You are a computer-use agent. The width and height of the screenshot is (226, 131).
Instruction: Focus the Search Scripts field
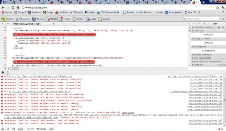(202, 19)
